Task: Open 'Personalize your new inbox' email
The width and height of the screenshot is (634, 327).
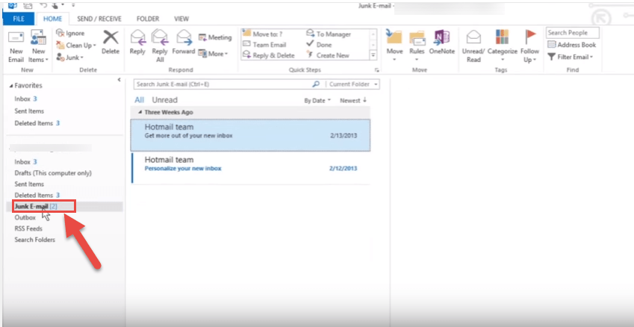Action: pyautogui.click(x=251, y=168)
